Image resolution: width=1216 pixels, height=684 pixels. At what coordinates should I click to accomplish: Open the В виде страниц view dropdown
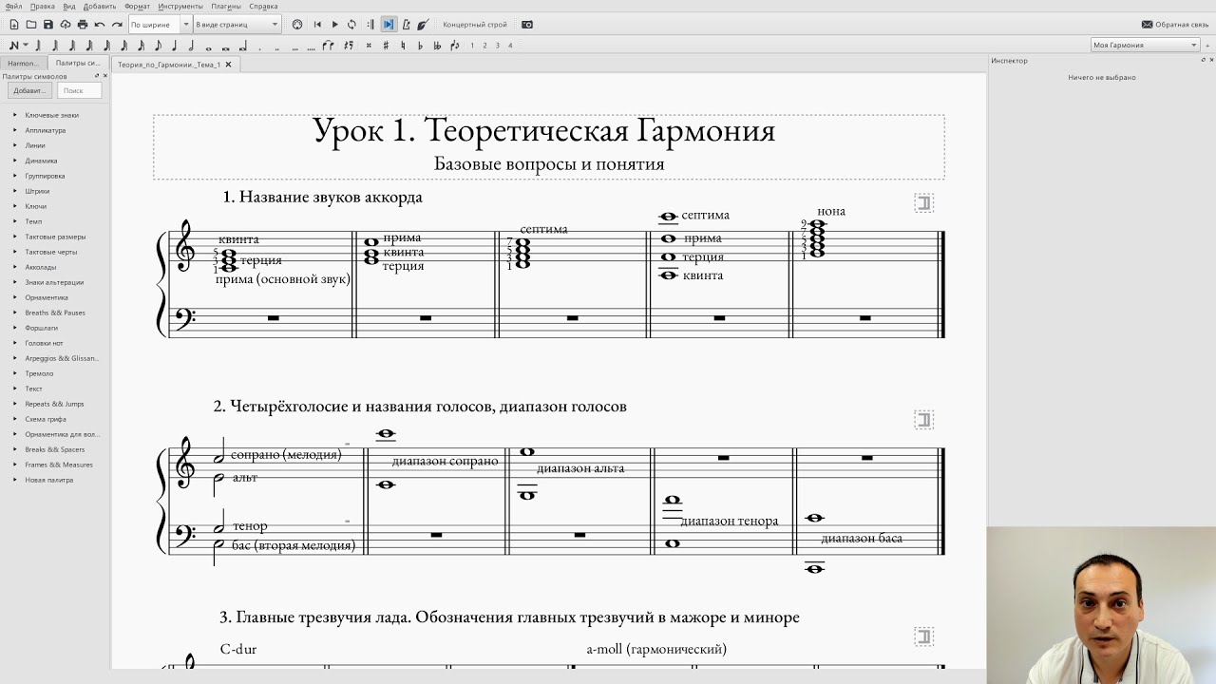pyautogui.click(x=237, y=25)
